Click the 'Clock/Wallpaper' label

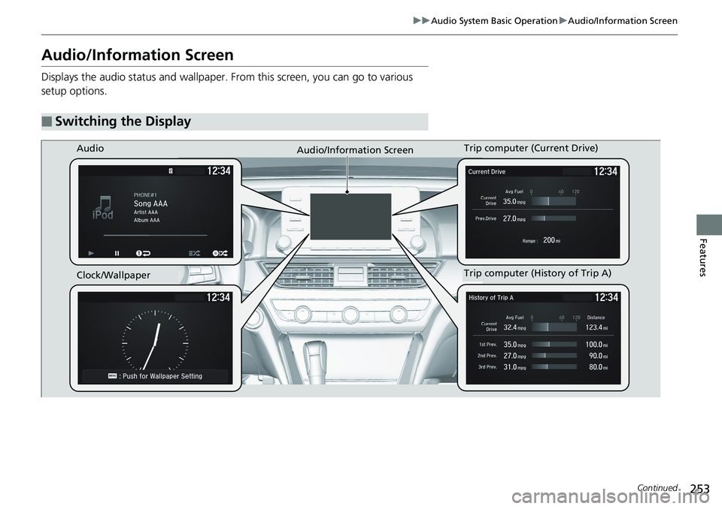(x=114, y=275)
